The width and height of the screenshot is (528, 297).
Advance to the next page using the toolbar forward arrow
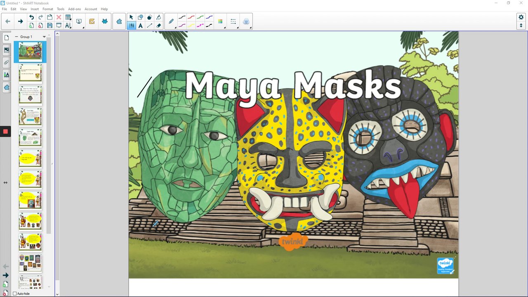(20, 21)
